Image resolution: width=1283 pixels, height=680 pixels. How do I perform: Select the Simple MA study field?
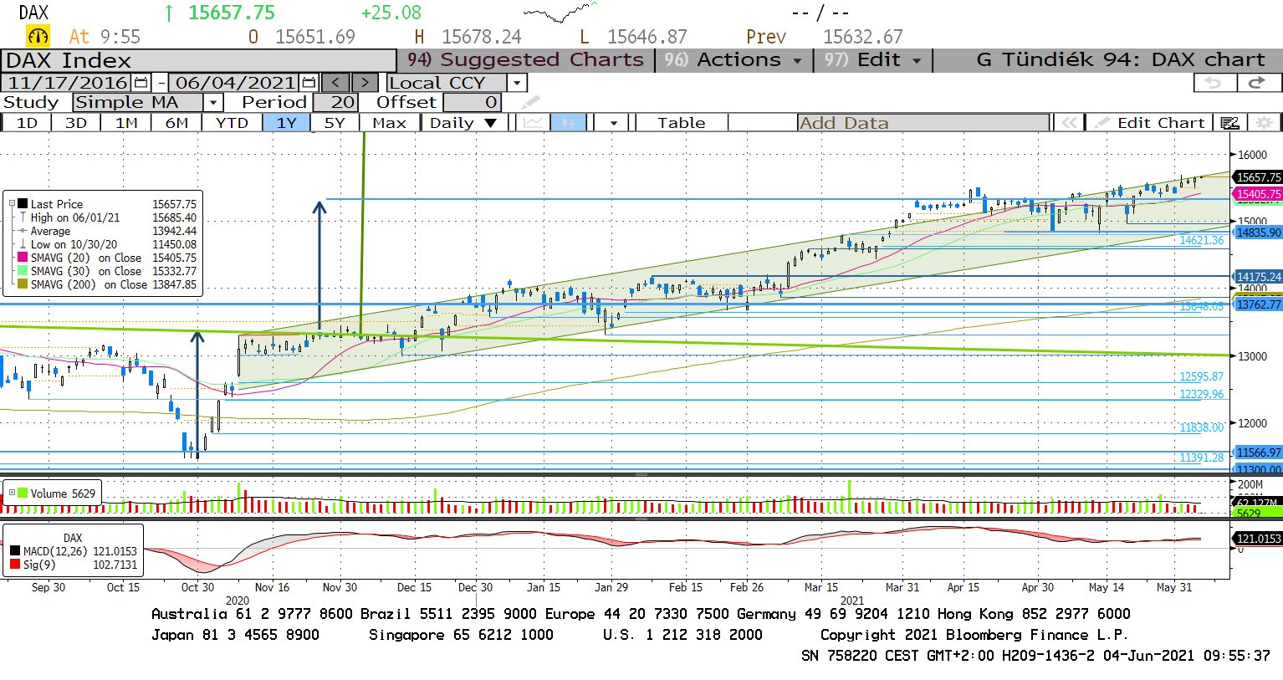pyautogui.click(x=138, y=103)
